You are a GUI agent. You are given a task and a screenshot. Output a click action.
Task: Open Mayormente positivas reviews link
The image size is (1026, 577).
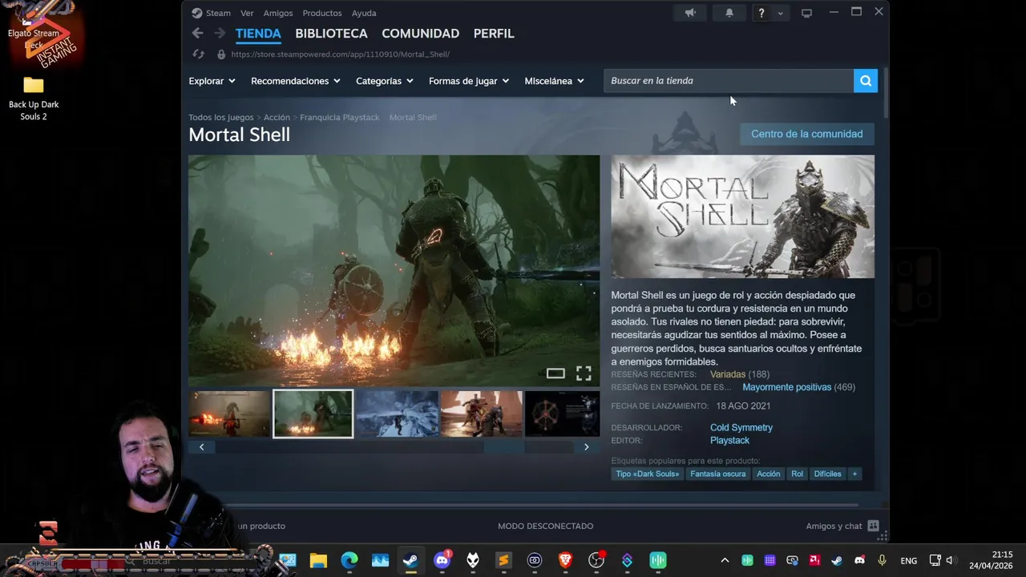[x=786, y=387]
